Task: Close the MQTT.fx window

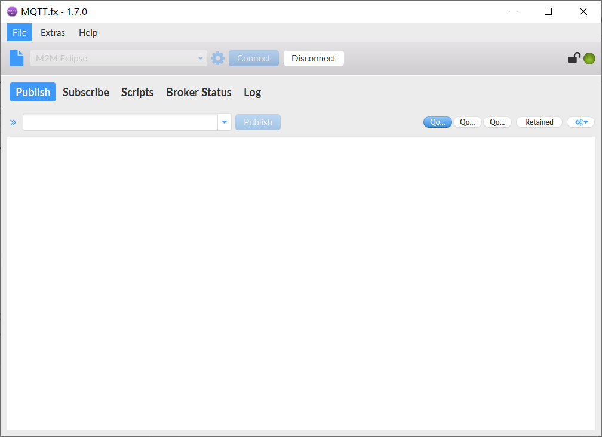Action: (583, 11)
